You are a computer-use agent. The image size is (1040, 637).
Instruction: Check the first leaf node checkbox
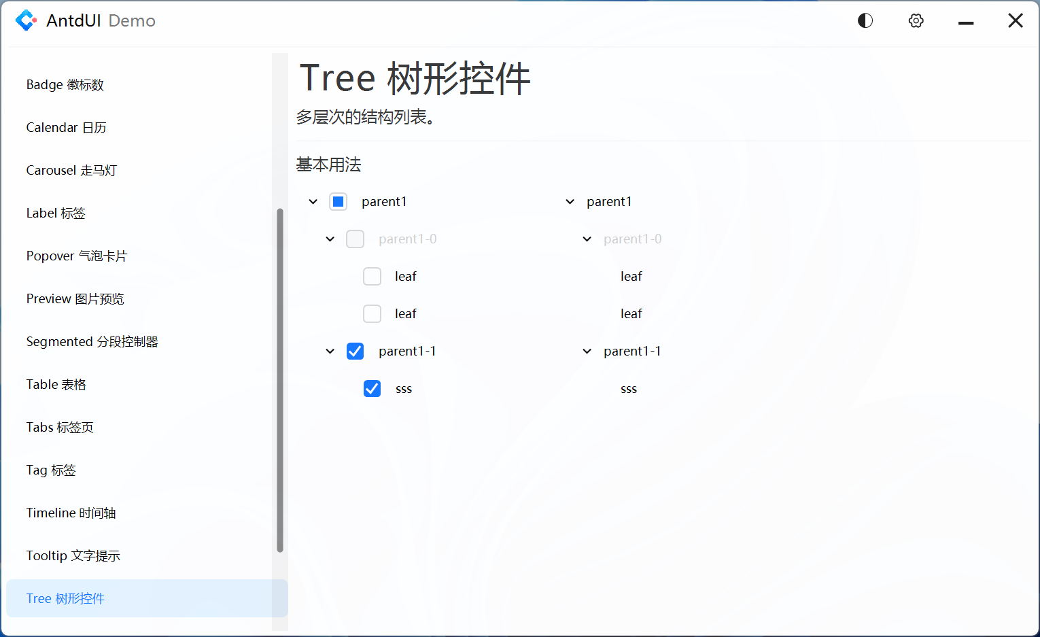pos(372,276)
